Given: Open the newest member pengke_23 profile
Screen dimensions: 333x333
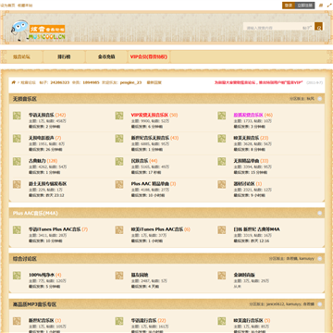Looking at the screenshot, I should 130,82.
